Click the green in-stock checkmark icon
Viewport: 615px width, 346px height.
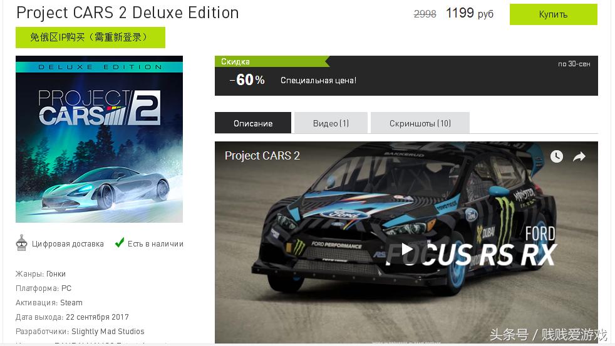pyautogui.click(x=119, y=243)
